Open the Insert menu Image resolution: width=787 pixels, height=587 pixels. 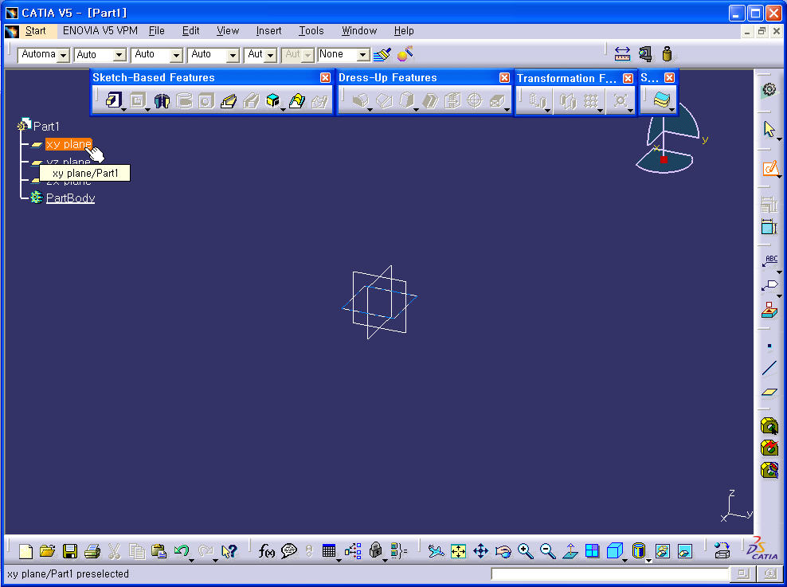(x=268, y=31)
